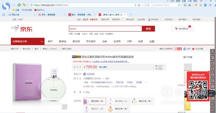Open the 首页 navigation item

50,41
